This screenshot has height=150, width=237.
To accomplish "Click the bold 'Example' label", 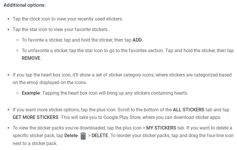I will tap(31, 93).
